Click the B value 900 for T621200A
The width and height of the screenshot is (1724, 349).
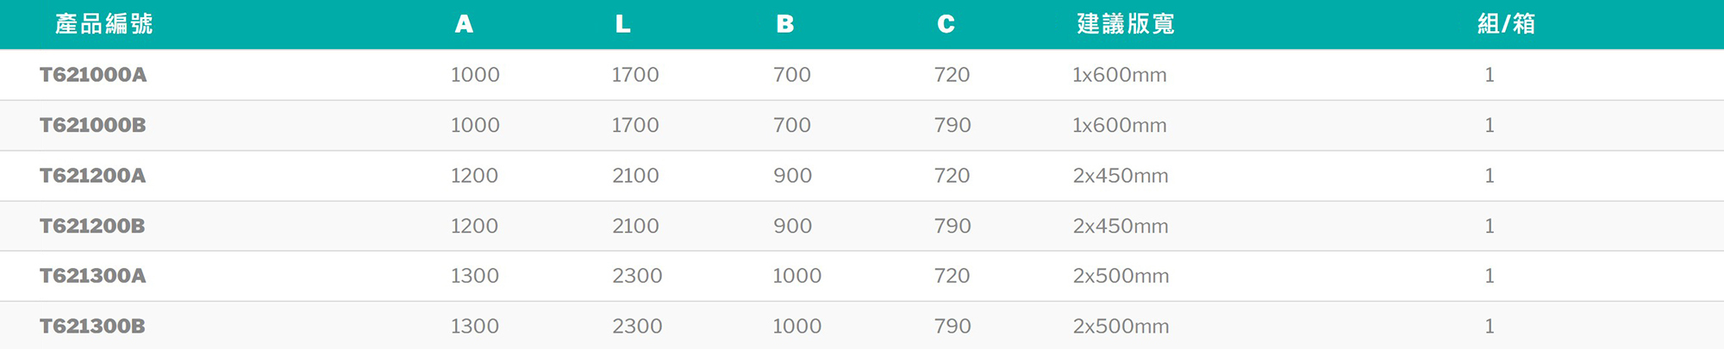coord(792,176)
